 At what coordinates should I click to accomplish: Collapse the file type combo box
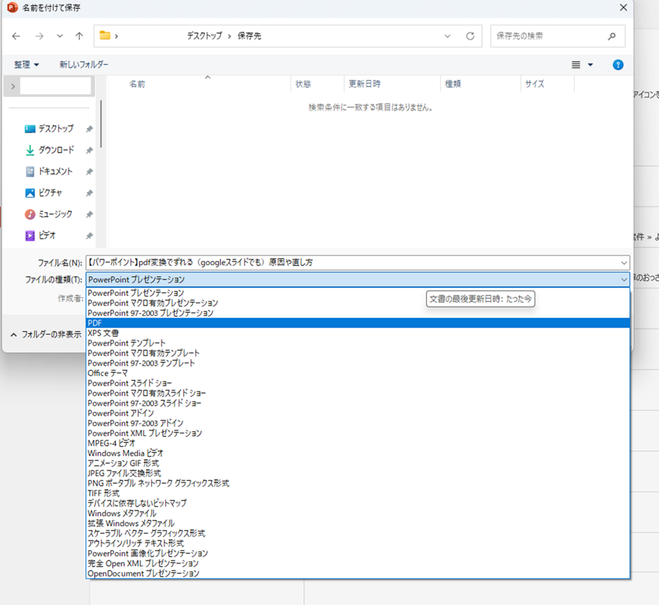[x=623, y=279]
